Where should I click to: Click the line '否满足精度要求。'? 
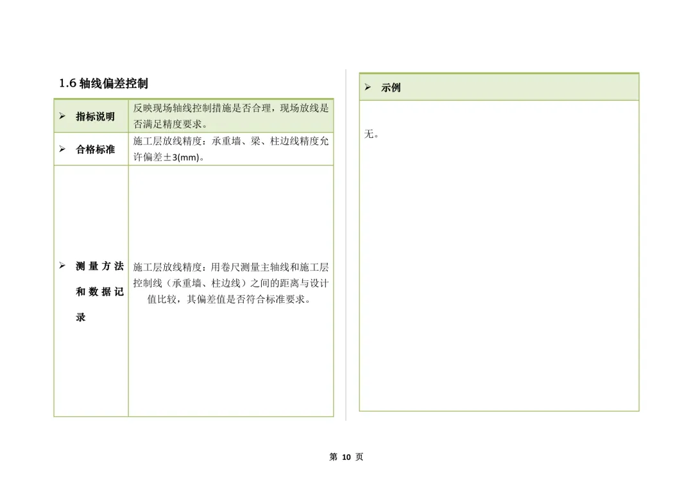coord(171,124)
